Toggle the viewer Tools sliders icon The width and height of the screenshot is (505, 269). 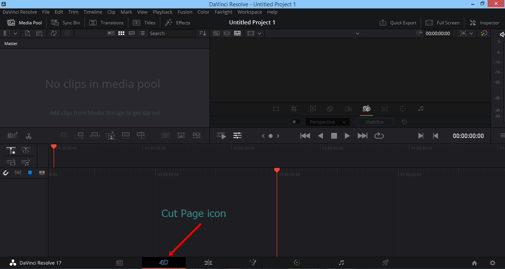[x=238, y=136]
